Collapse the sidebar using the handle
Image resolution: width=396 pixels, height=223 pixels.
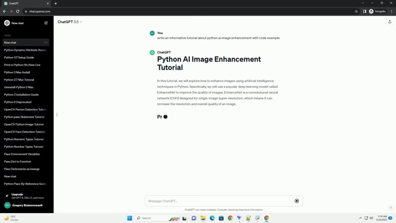57,115
